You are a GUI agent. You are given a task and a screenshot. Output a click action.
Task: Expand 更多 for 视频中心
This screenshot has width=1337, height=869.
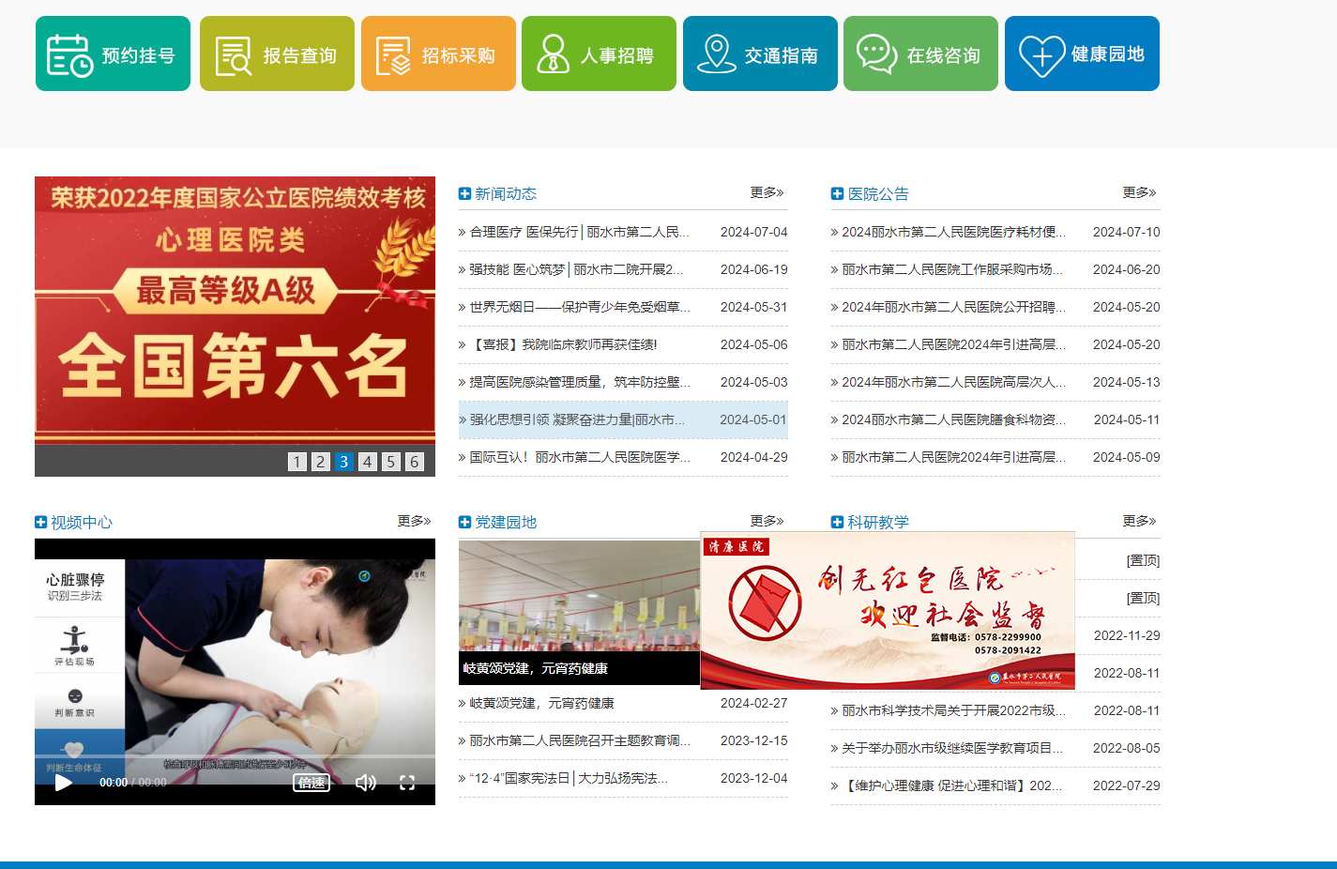coord(414,521)
